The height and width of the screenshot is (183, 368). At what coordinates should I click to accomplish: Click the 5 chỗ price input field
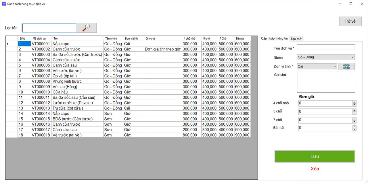coord(325,112)
